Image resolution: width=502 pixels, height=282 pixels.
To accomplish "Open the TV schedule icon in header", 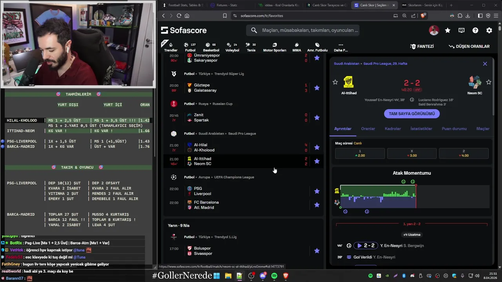I will (462, 30).
